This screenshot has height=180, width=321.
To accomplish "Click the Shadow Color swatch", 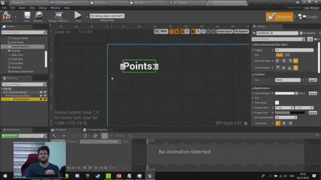I will tap(290, 112).
